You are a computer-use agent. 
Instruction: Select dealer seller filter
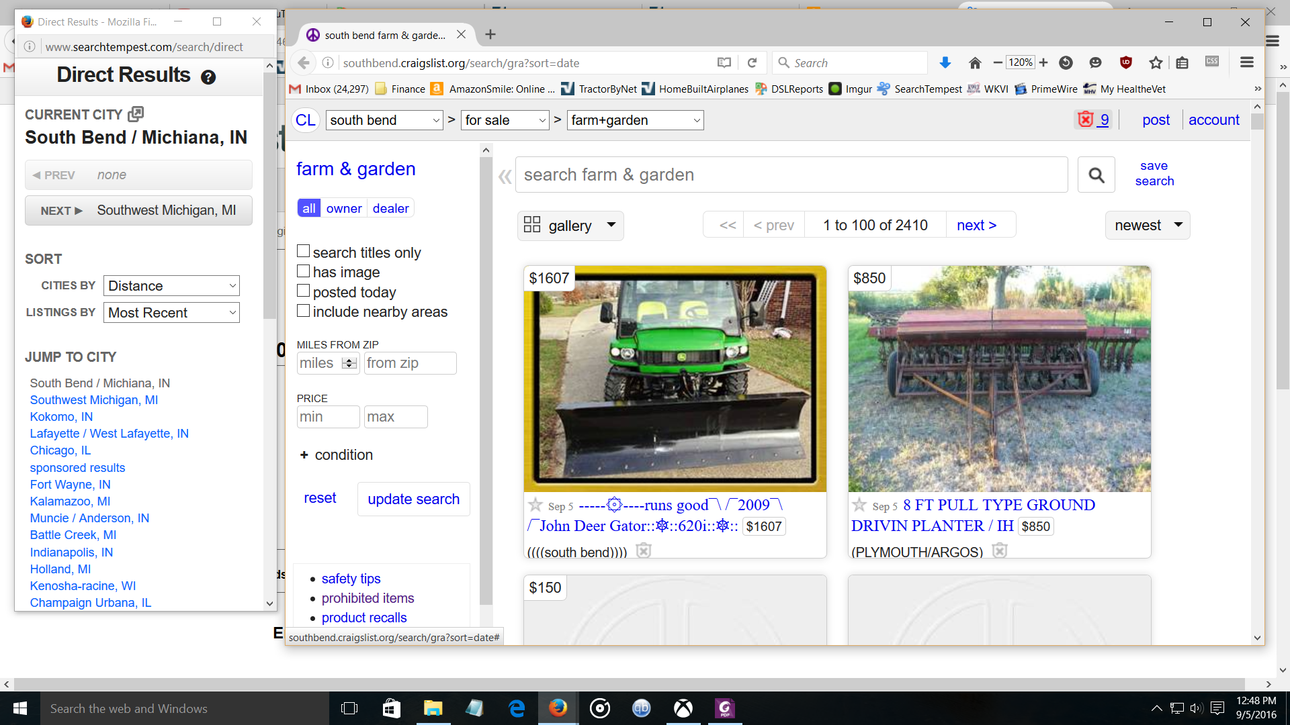point(391,208)
